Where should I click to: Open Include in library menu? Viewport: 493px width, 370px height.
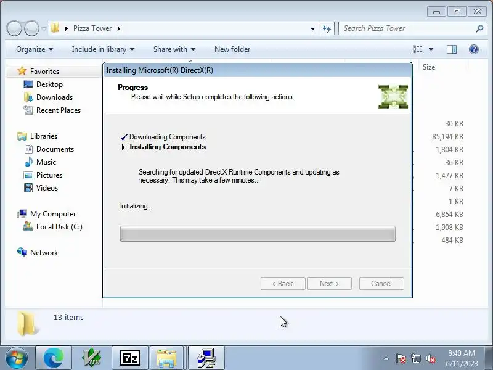(x=103, y=49)
